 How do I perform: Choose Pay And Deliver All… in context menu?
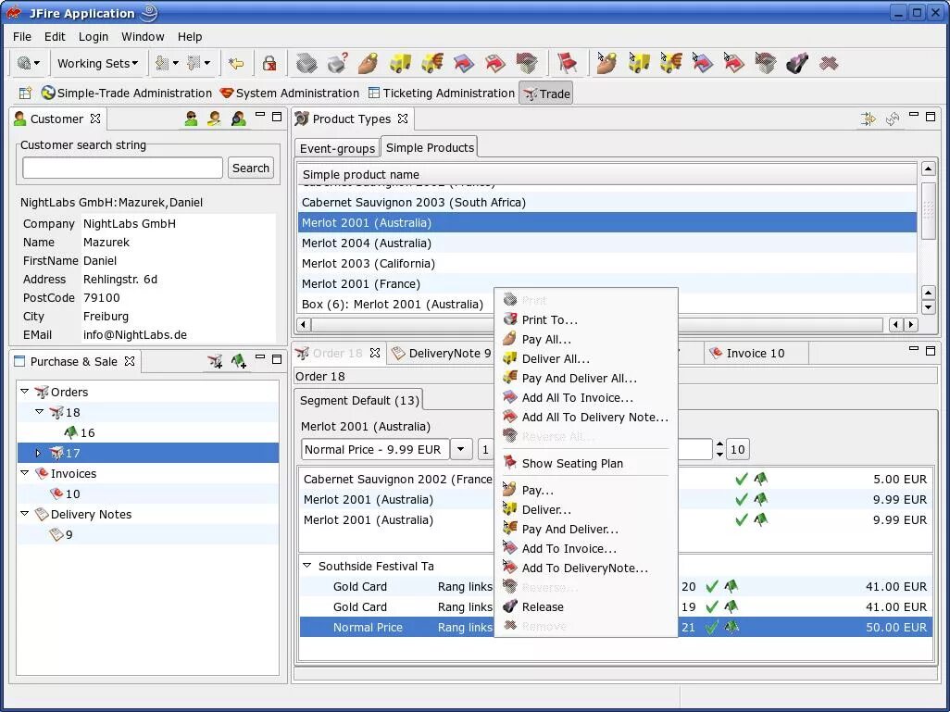point(586,378)
